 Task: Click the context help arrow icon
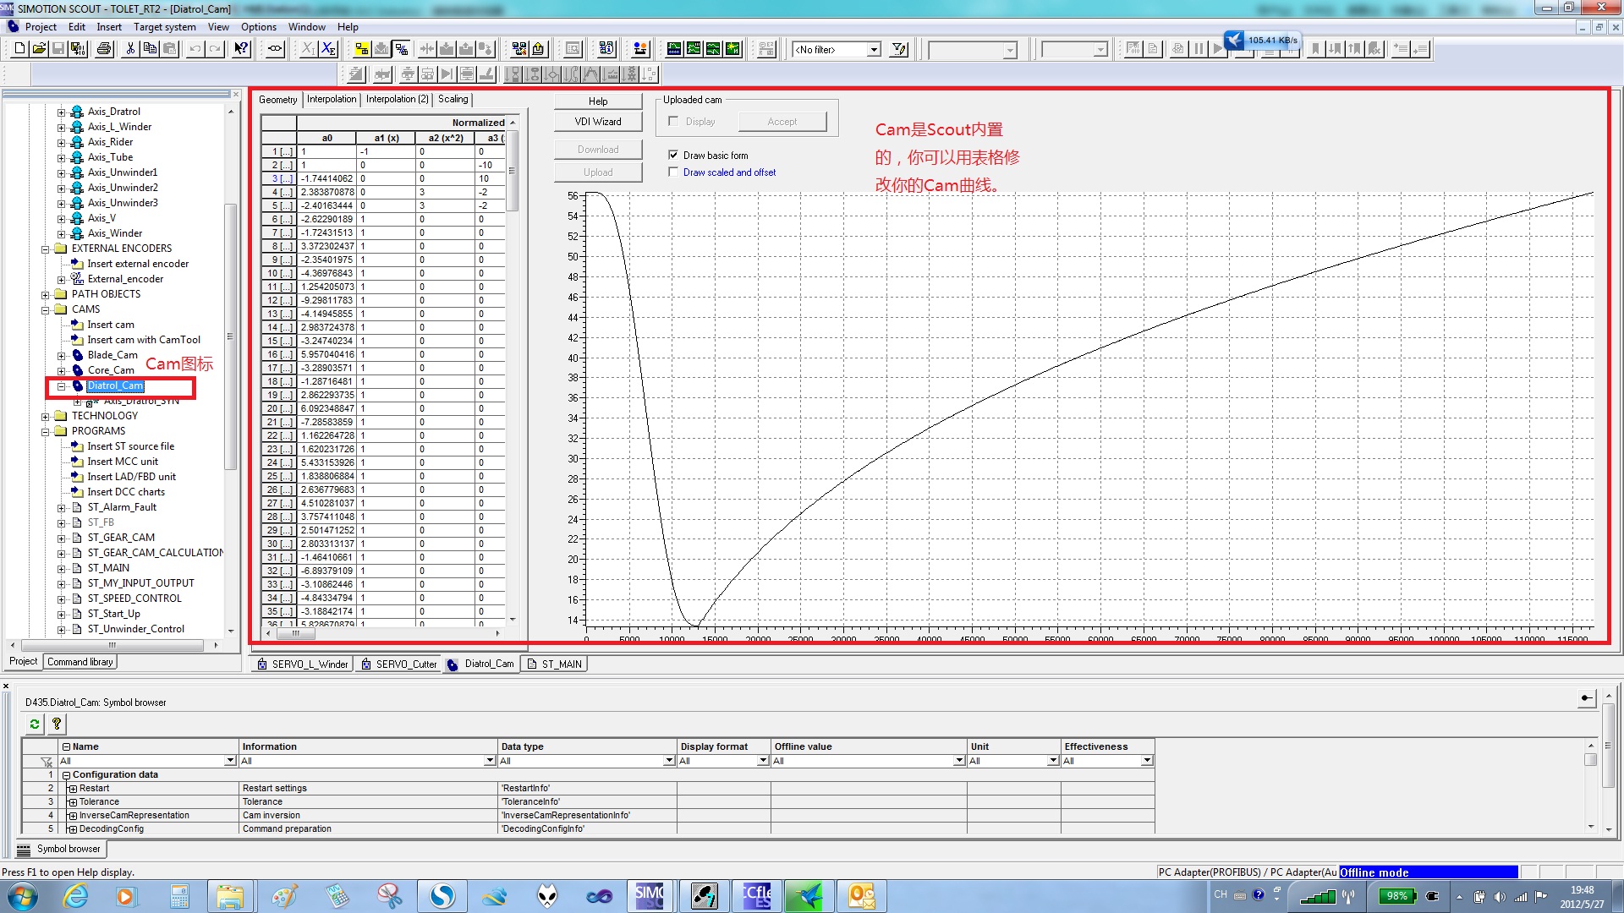pyautogui.click(x=241, y=49)
